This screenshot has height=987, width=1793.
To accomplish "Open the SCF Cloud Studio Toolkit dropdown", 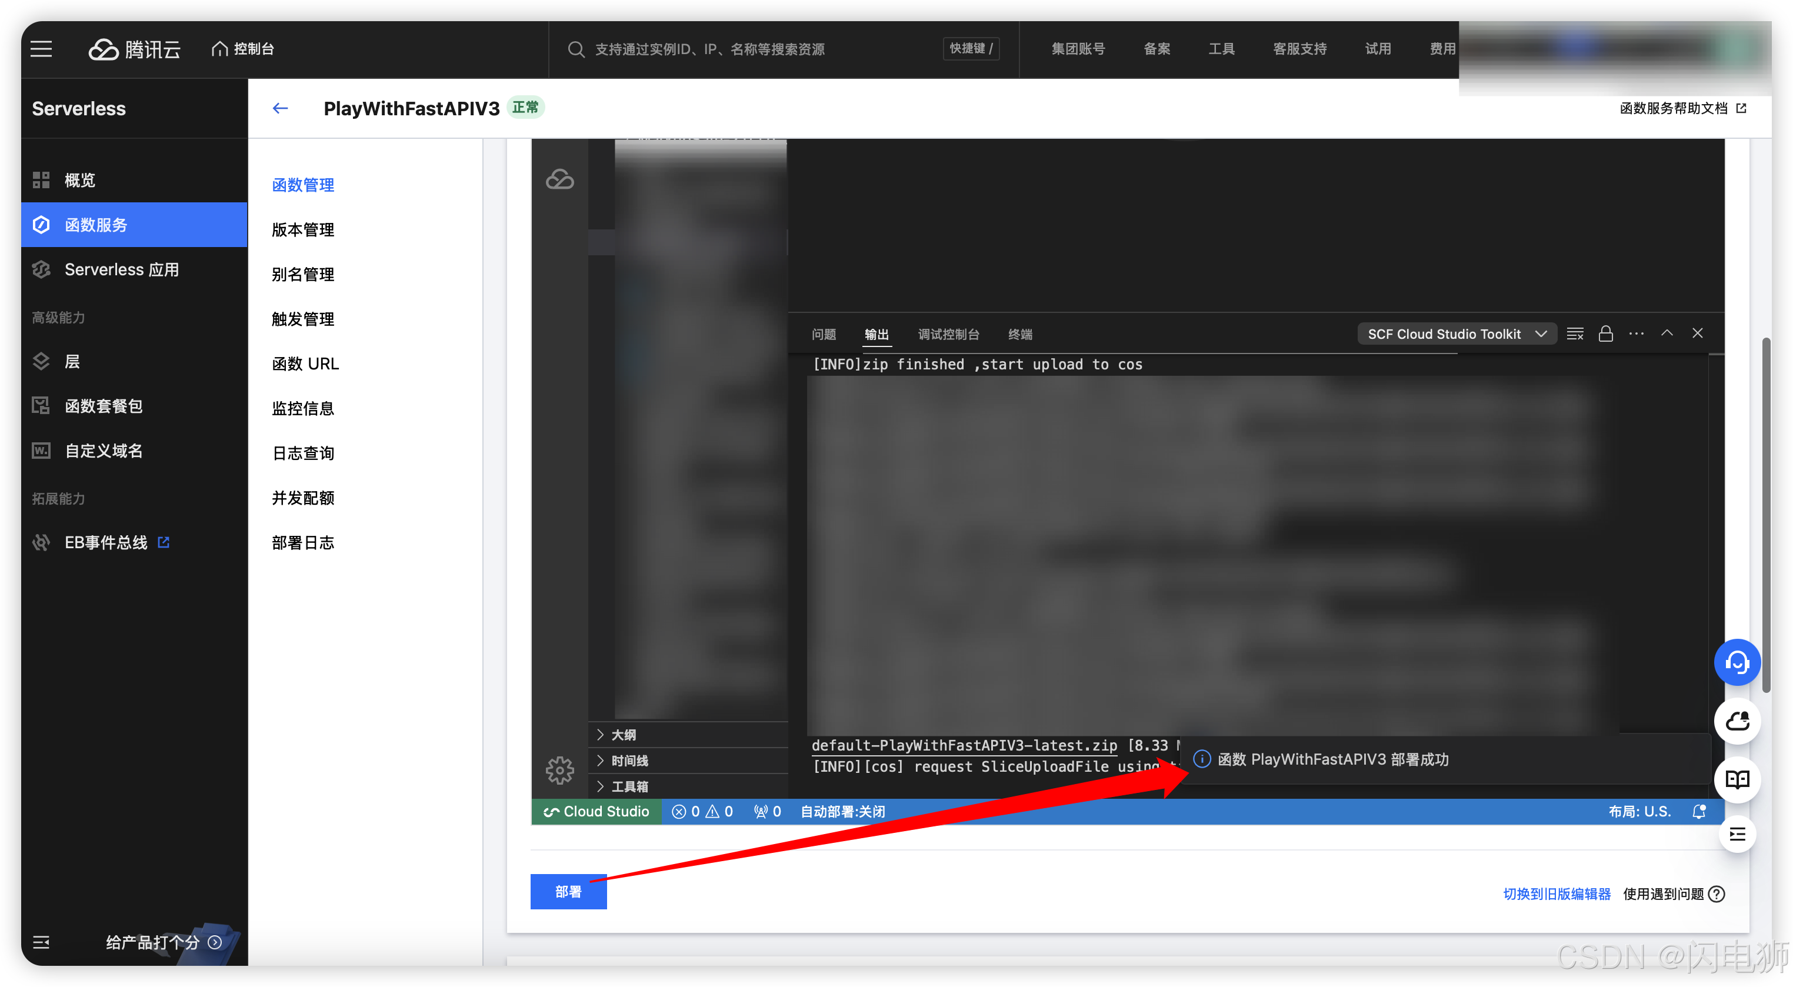I will [1456, 334].
